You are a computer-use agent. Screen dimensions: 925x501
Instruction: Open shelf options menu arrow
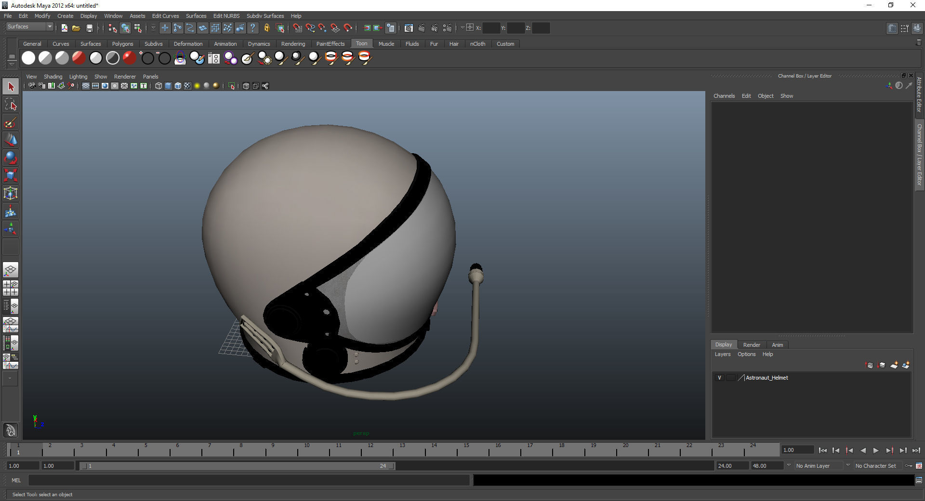[12, 65]
